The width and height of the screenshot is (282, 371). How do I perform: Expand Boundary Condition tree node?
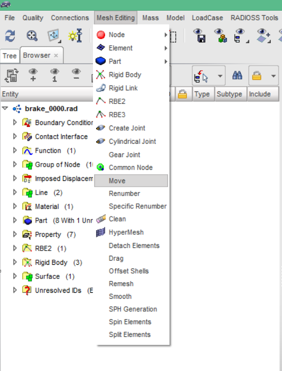(15, 122)
